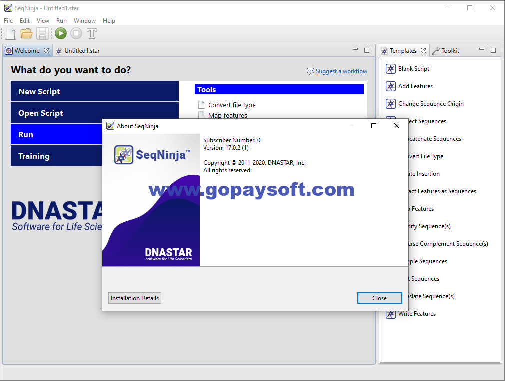Screen dimensions: 505x381
Task: Close About SeqNinja dialog with X
Action: click(397, 126)
